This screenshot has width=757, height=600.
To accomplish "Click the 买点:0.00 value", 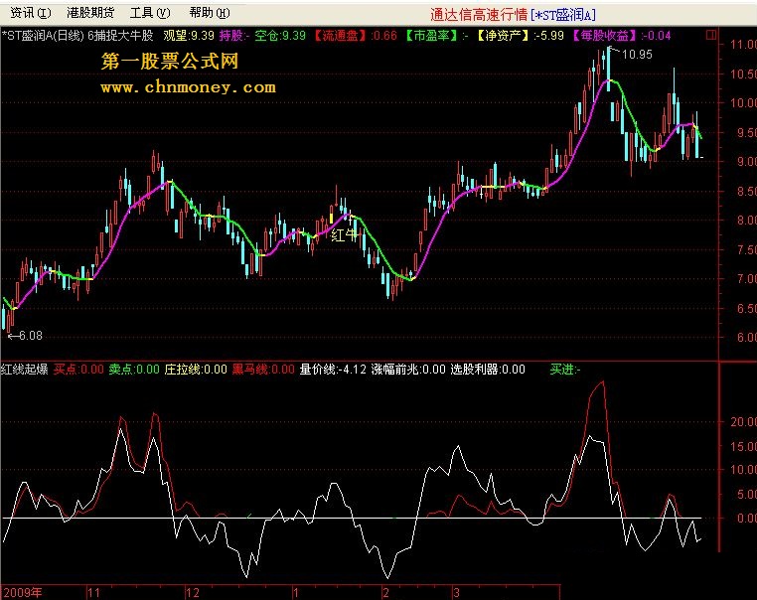I will click(x=78, y=370).
